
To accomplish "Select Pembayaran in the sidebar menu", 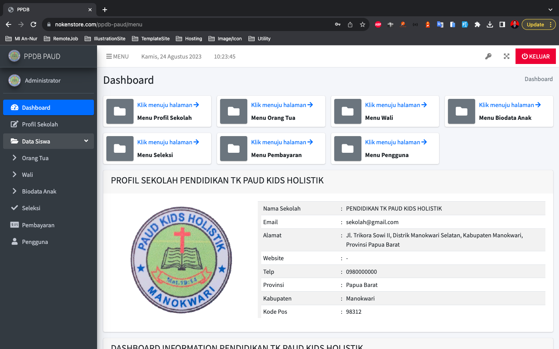I will (x=38, y=225).
